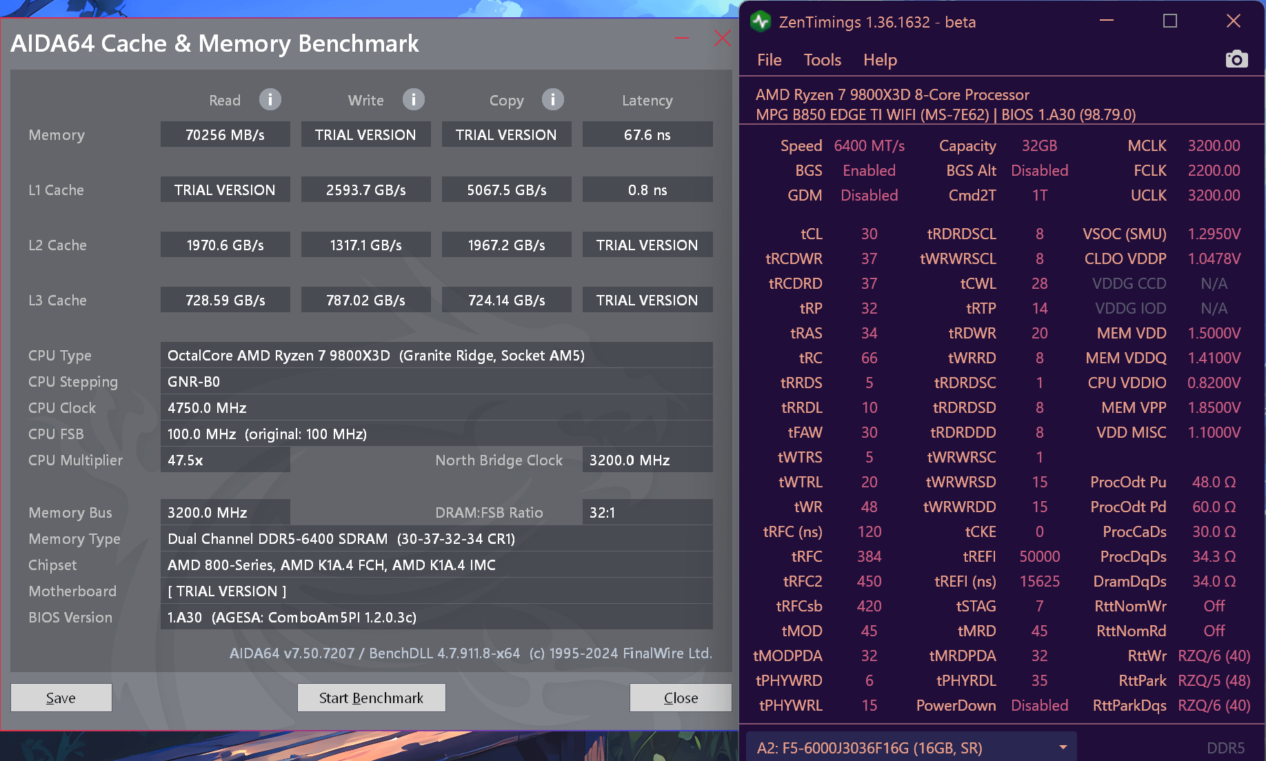
Task: Select the Memory Latency value 67.6 ns
Action: tap(647, 134)
